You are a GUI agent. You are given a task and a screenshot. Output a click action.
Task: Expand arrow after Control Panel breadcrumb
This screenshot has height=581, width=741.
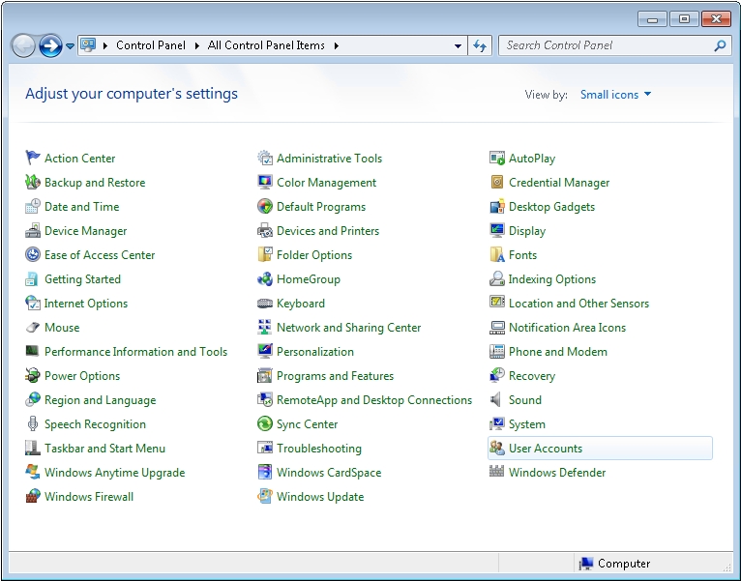(197, 45)
